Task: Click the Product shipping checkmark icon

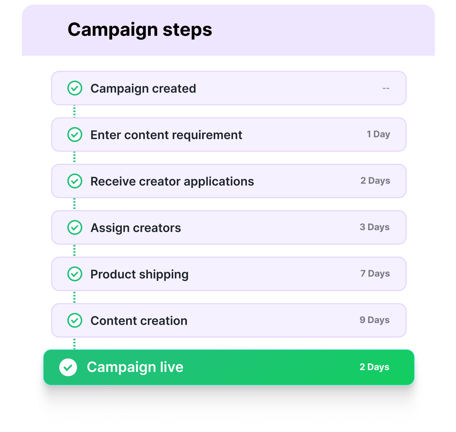Action: click(x=75, y=274)
